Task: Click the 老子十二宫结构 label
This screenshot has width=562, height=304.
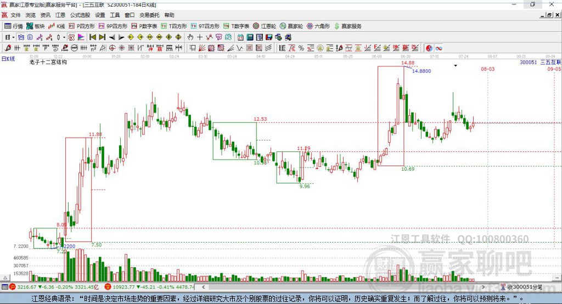Action: tap(48, 62)
